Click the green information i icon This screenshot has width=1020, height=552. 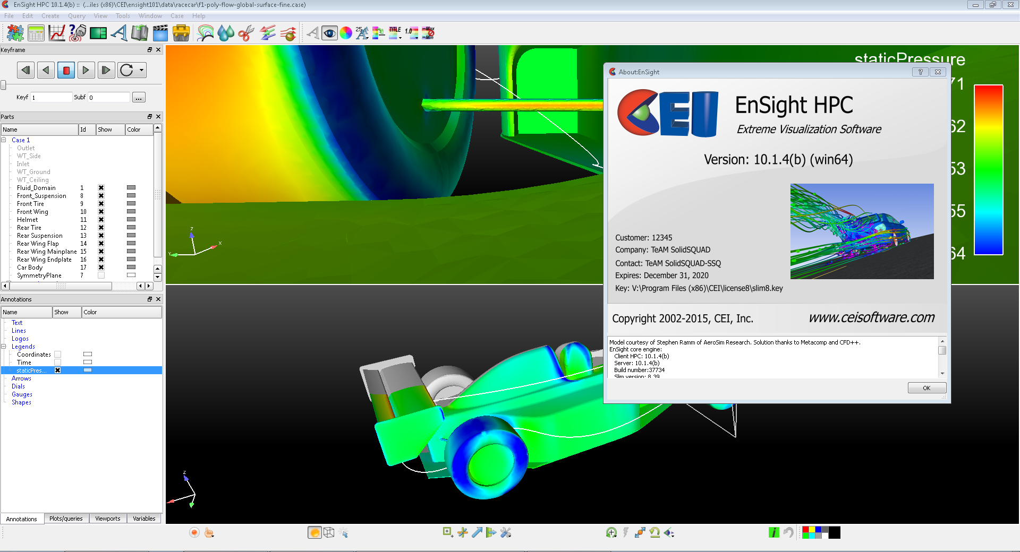[x=773, y=532]
